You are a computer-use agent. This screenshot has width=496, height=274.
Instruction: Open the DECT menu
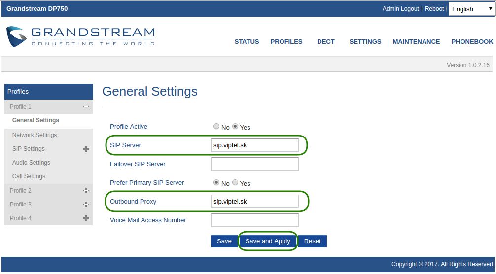[326, 42]
